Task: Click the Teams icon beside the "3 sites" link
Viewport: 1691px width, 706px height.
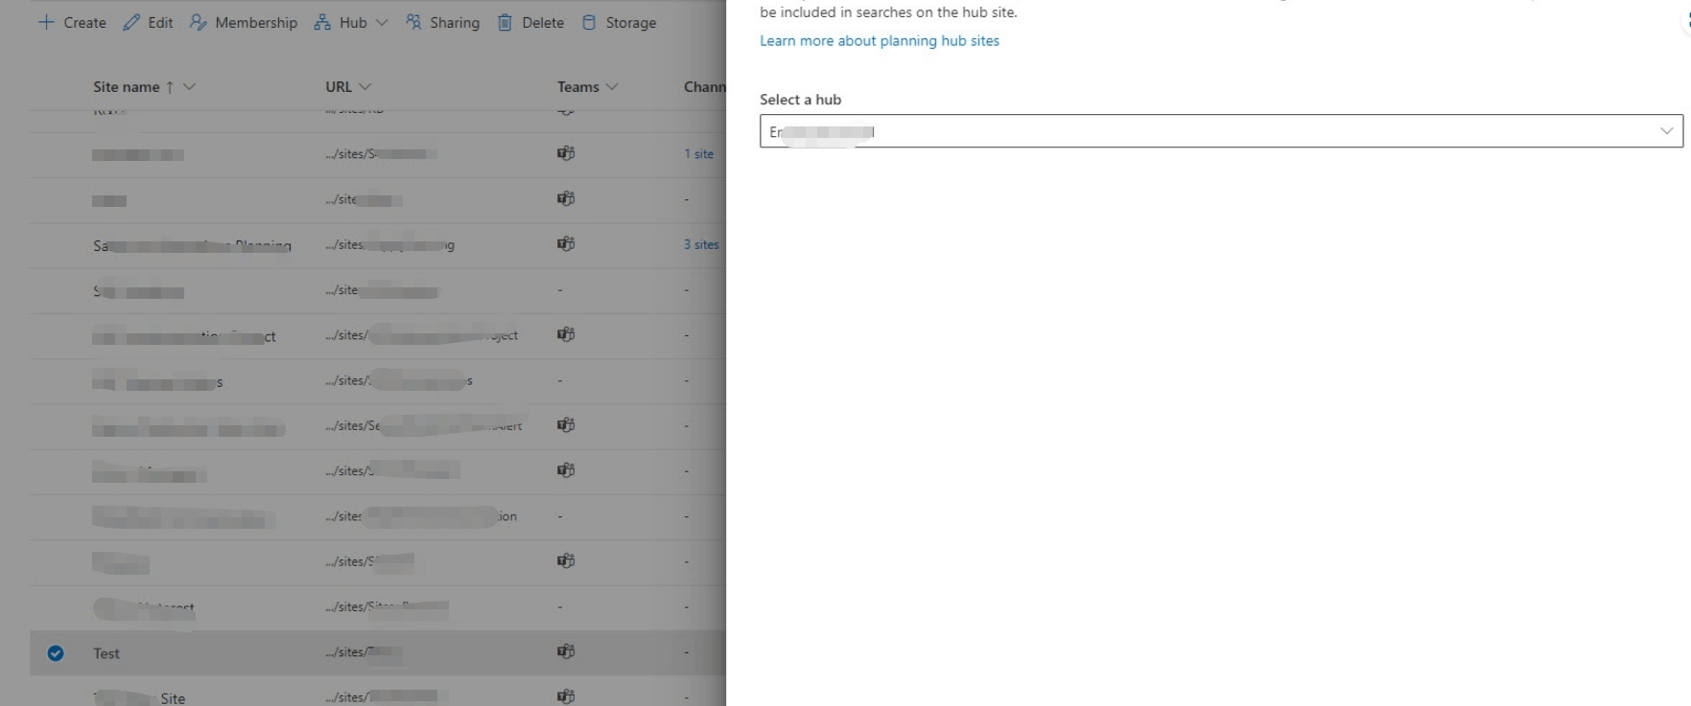Action: point(566,243)
